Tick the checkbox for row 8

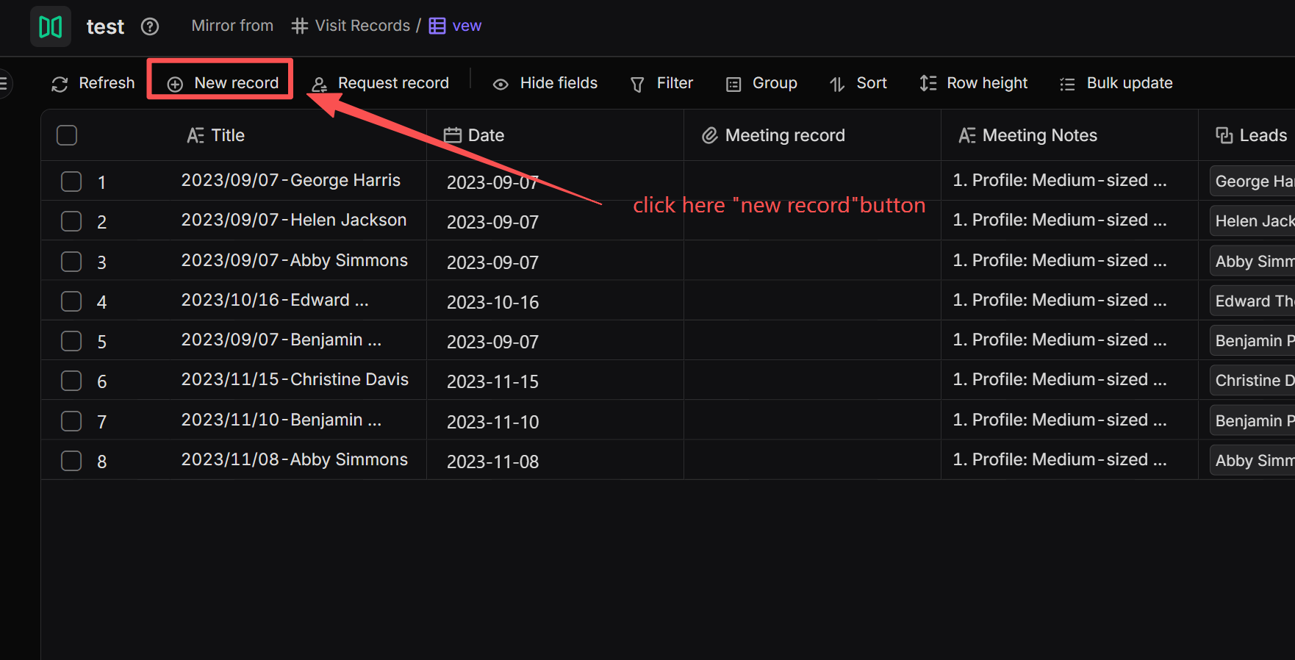pos(71,461)
